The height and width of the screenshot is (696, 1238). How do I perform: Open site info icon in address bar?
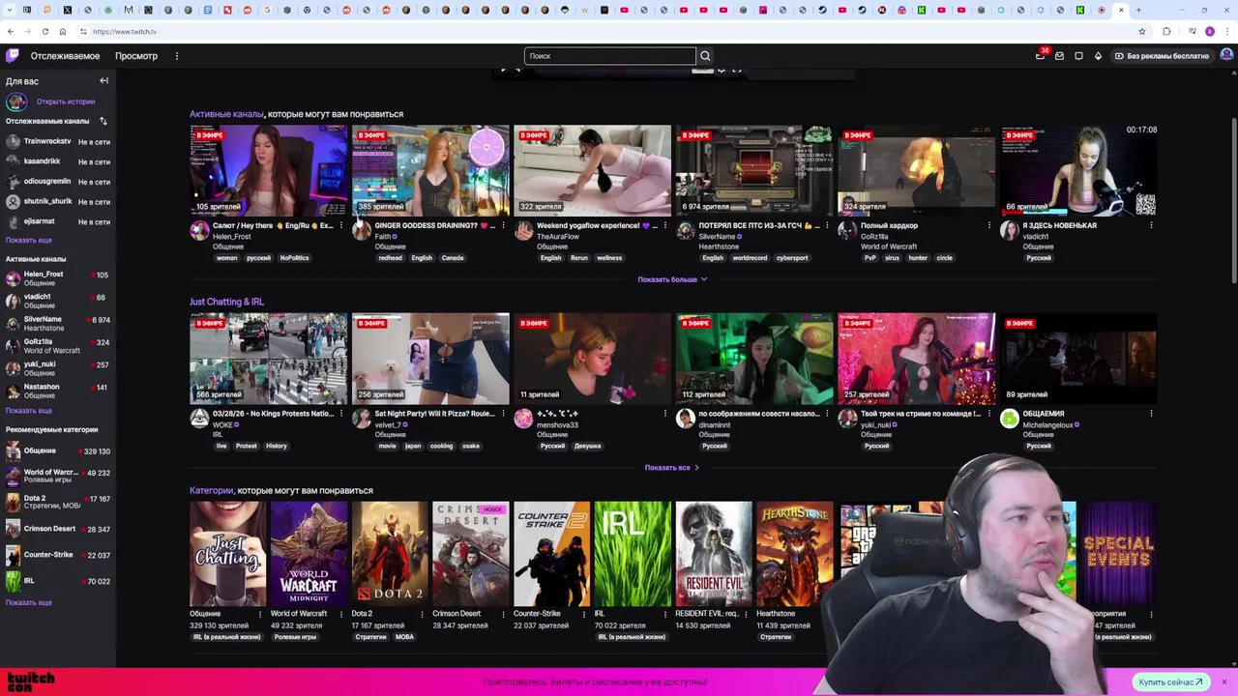pyautogui.click(x=83, y=31)
